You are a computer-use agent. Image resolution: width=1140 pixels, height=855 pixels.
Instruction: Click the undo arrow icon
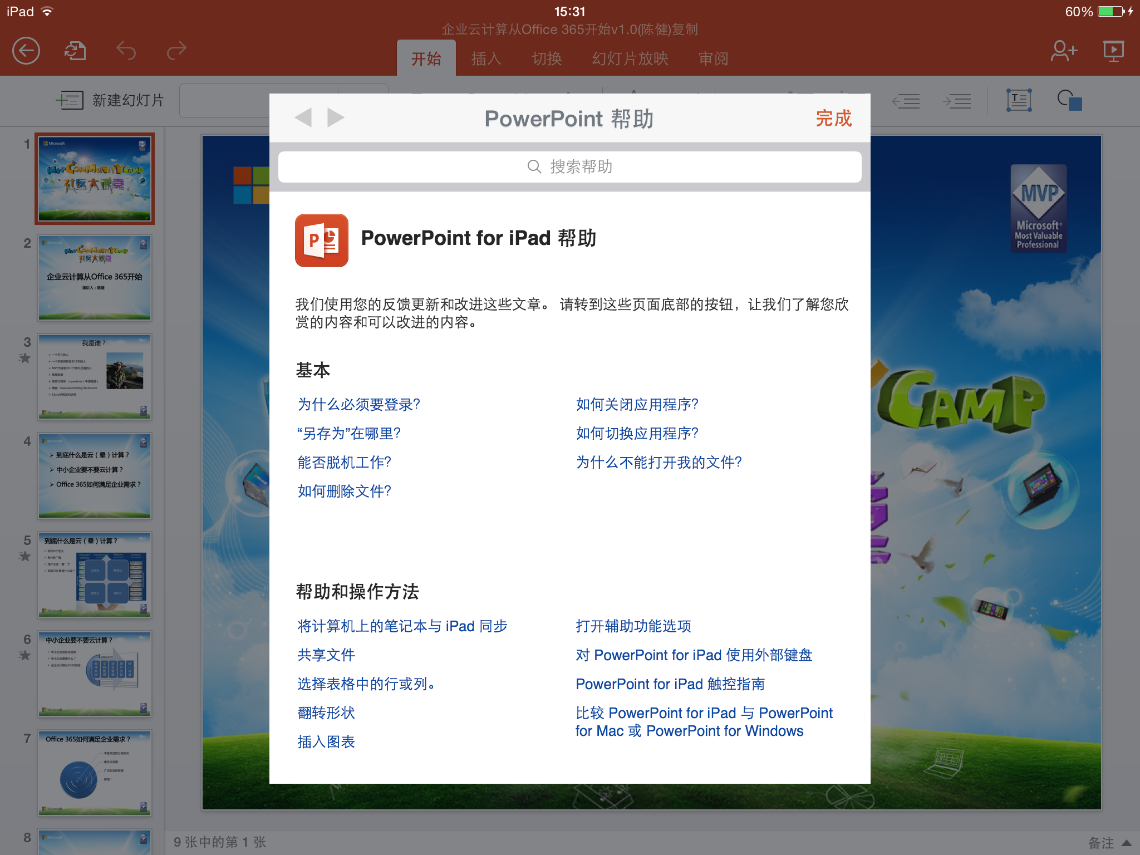[126, 51]
